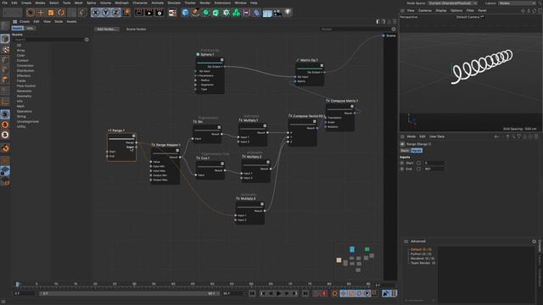Go to start of animation
543x305 pixels.
pos(253,294)
